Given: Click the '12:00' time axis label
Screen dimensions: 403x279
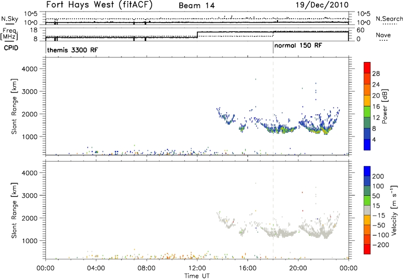Looking at the screenshot, I should (x=197, y=268).
